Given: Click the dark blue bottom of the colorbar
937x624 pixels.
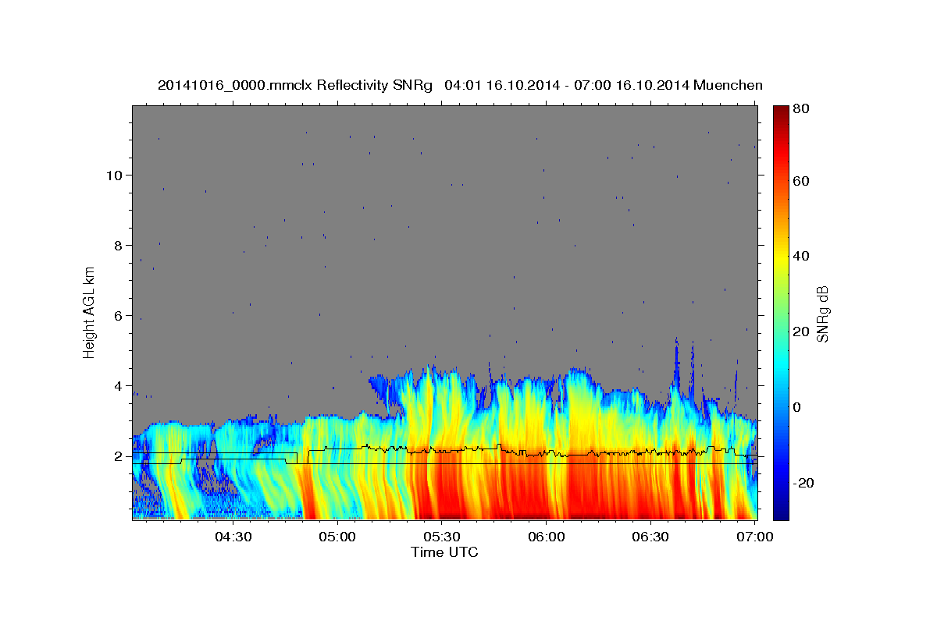Looking at the screenshot, I should 781,511.
